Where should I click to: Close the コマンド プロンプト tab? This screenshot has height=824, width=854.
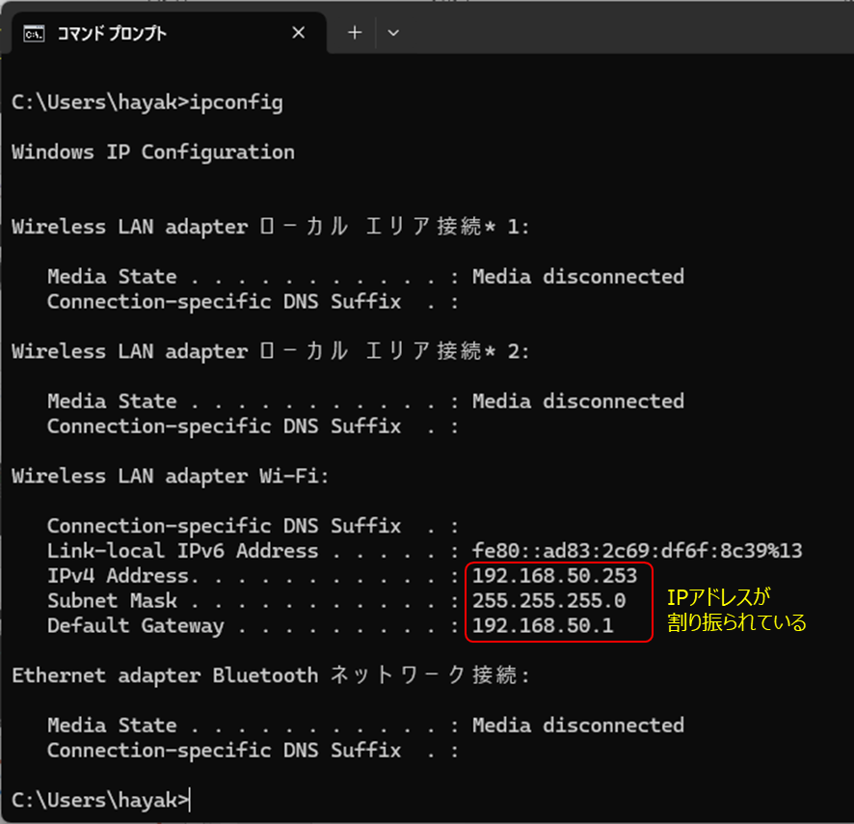tap(298, 33)
